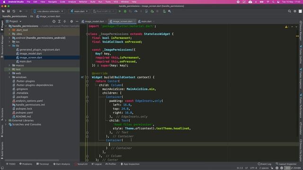Click the Open folder toolbar icon
303x170 pixels.
pos(3,11)
